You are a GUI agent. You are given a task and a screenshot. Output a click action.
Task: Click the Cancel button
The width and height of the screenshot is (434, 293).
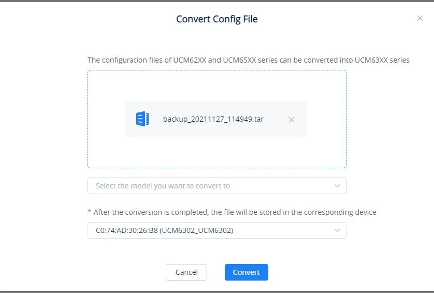tap(186, 272)
